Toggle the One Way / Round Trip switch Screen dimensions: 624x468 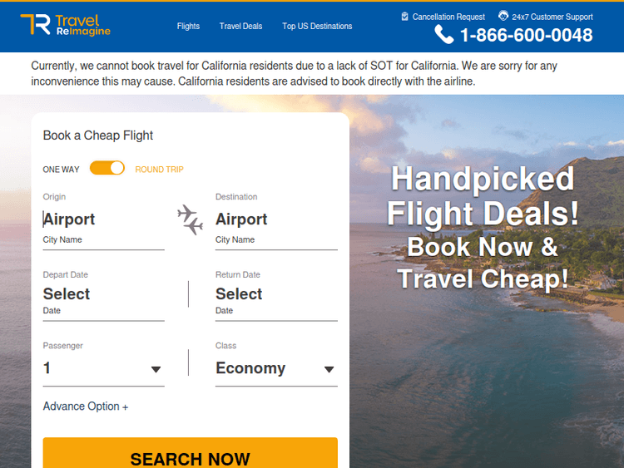coord(107,168)
